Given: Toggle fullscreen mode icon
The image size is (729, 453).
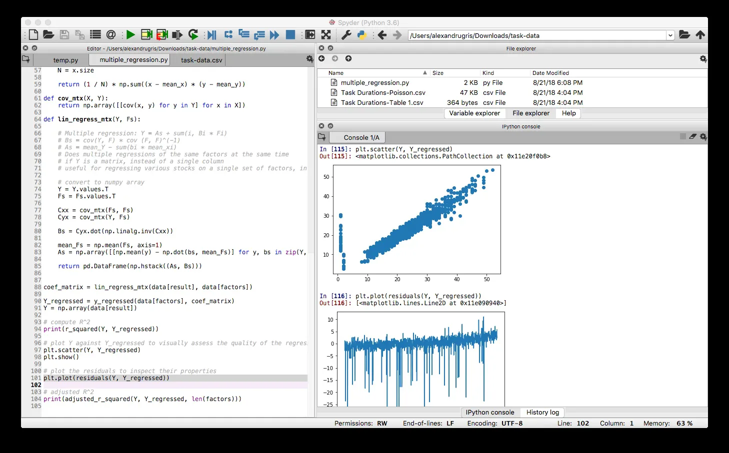Looking at the screenshot, I should [326, 35].
